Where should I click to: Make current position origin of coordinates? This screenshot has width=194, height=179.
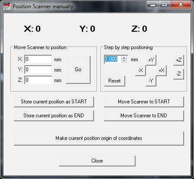pyautogui.click(x=99, y=138)
